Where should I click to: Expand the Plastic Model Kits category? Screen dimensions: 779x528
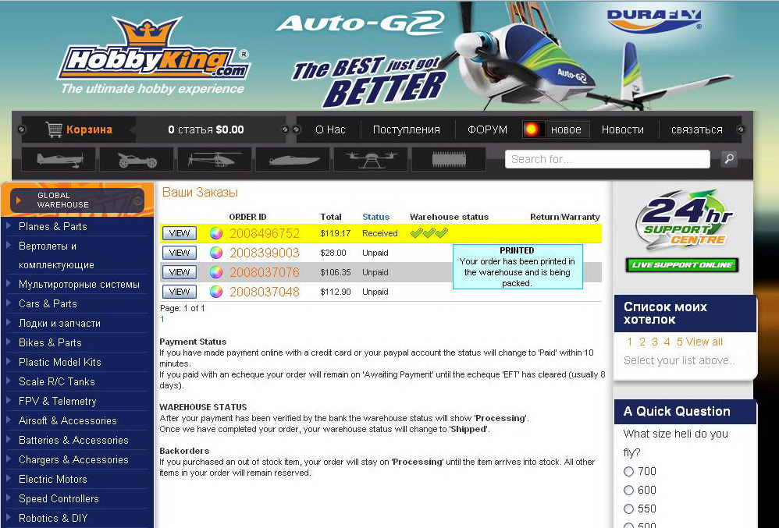click(x=59, y=362)
